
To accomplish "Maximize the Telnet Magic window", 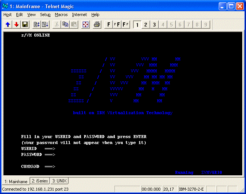I will [231, 6].
